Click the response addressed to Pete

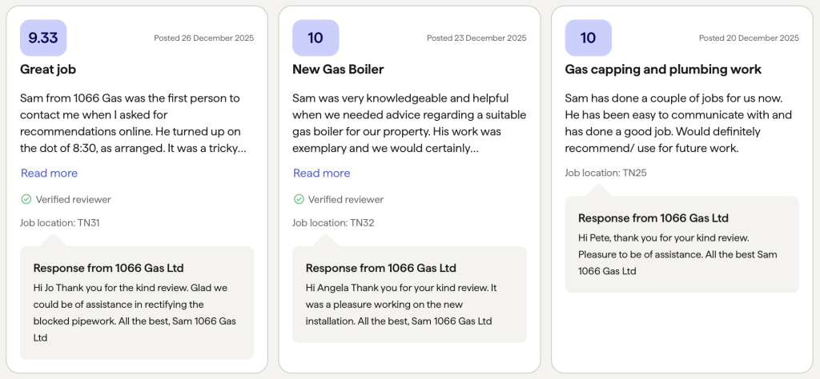[x=682, y=245]
